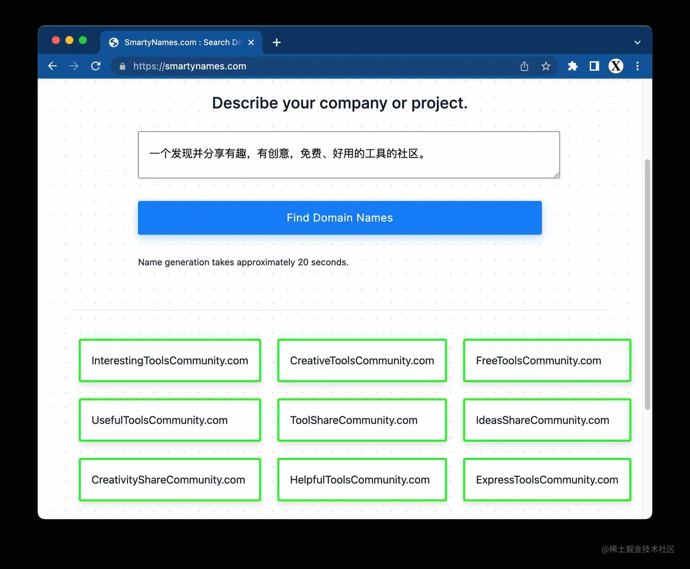Click the forward navigation arrow

pyautogui.click(x=74, y=66)
